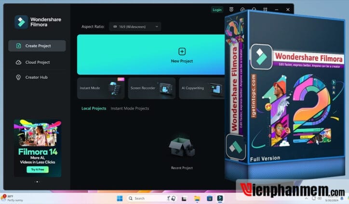Image resolution: width=349 pixels, height=204 pixels.
Task: Click the Aspect Ratio dropdown chevron
Action: tap(157, 27)
